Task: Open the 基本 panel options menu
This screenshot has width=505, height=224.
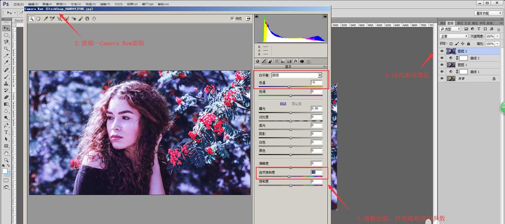Action: (325, 66)
